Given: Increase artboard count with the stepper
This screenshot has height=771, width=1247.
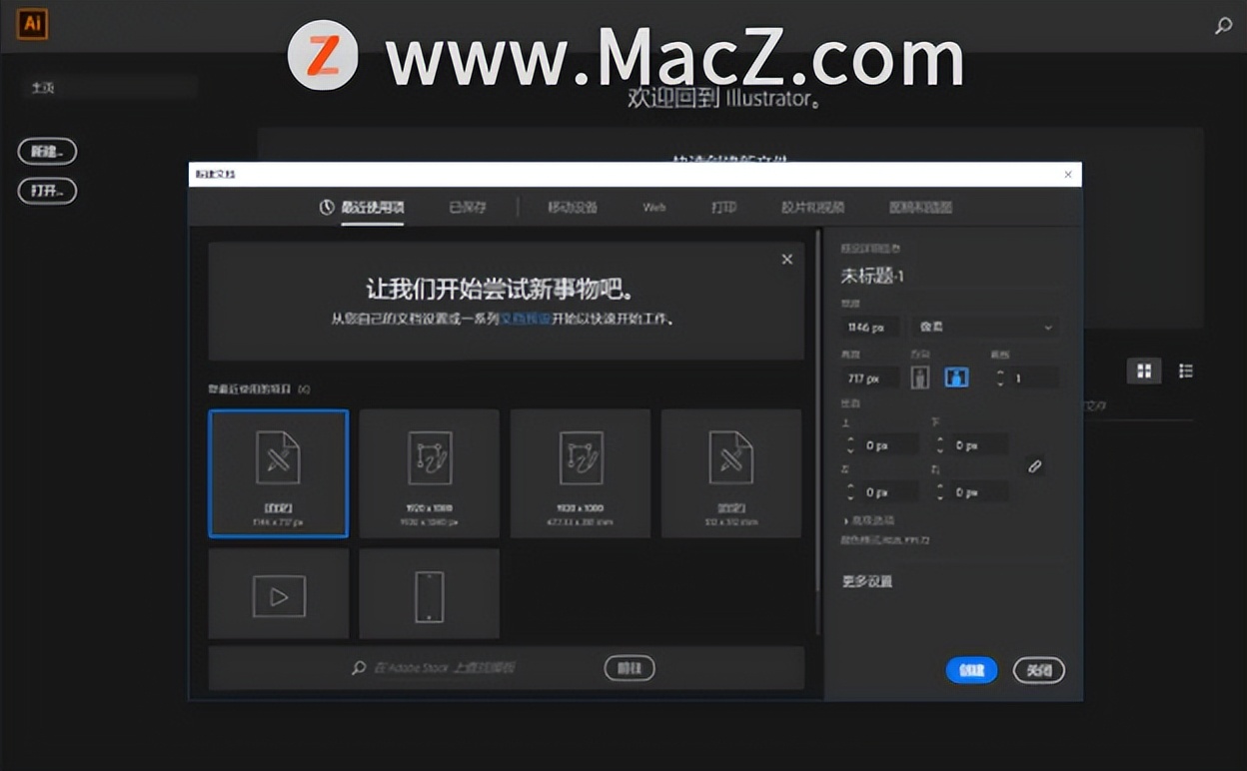Looking at the screenshot, I should click(x=1000, y=373).
